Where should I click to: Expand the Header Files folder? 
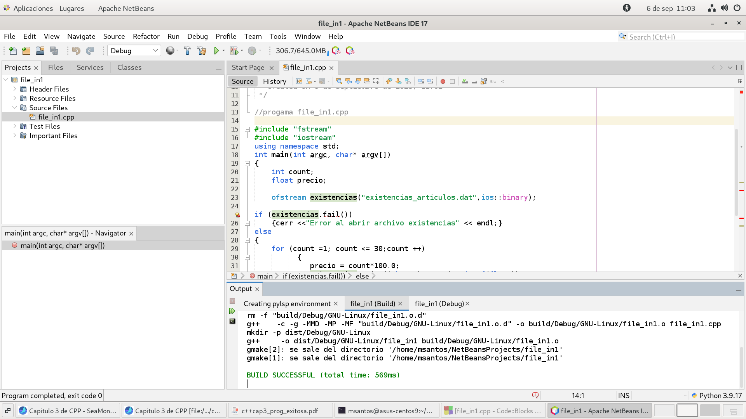[15, 89]
